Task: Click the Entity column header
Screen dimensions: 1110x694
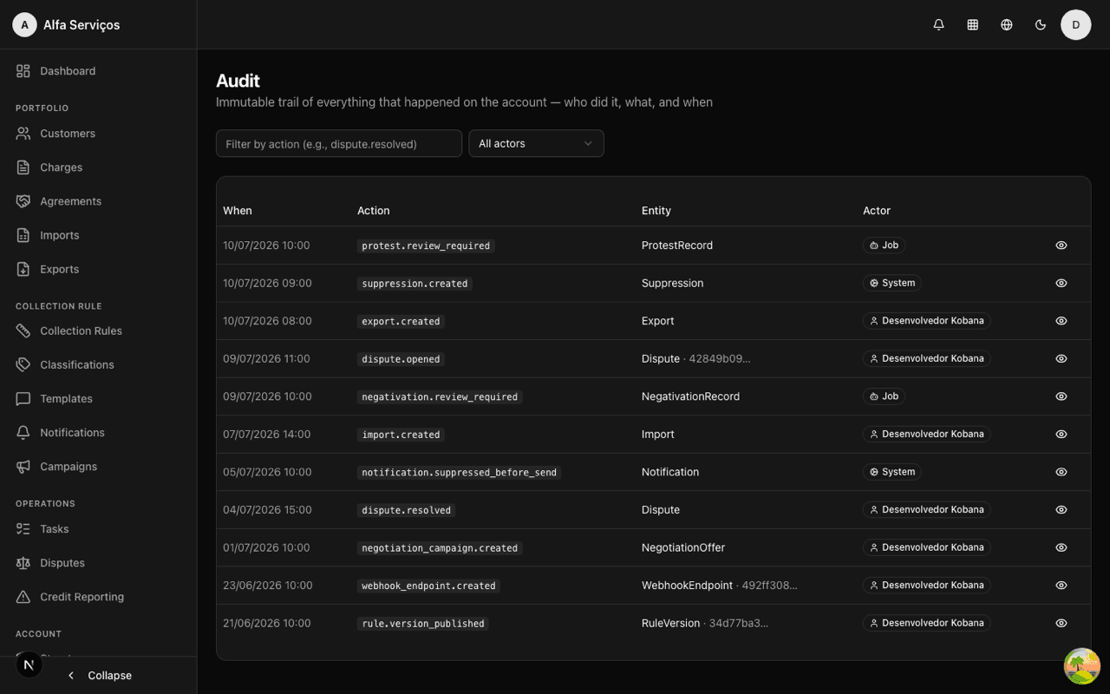Action: pos(656,211)
